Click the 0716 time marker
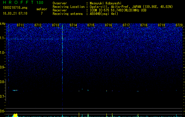Image resolution: width=185 pixels, height=117 pixels. click(109, 25)
